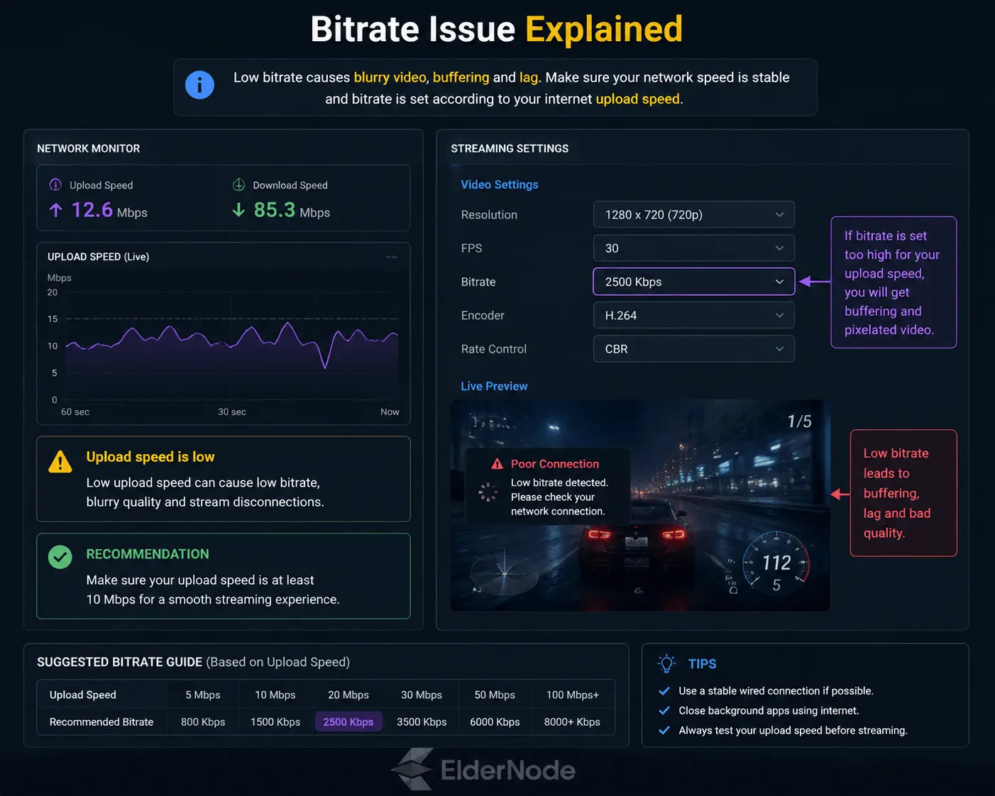
Task: Click the Poor Connection alert title
Action: 555,464
